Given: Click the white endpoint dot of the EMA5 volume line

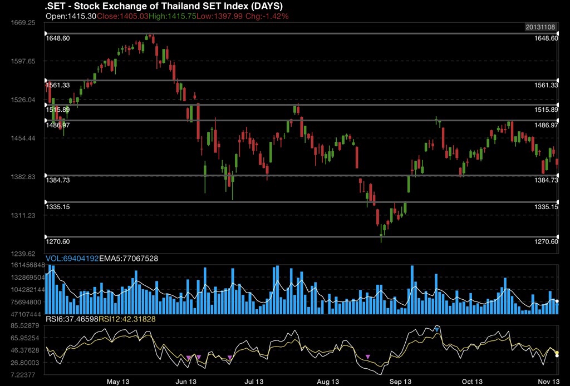Looking at the screenshot, I should tap(557, 301).
